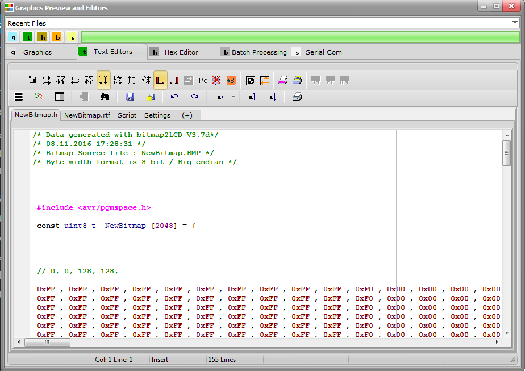Click the second grey banner icon
Viewport: 525px width, 371px height.
(x=330, y=80)
